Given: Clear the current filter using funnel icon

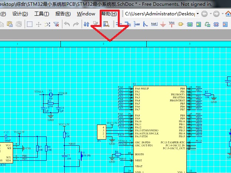Looking at the screenshot, I should [x=56, y=24].
